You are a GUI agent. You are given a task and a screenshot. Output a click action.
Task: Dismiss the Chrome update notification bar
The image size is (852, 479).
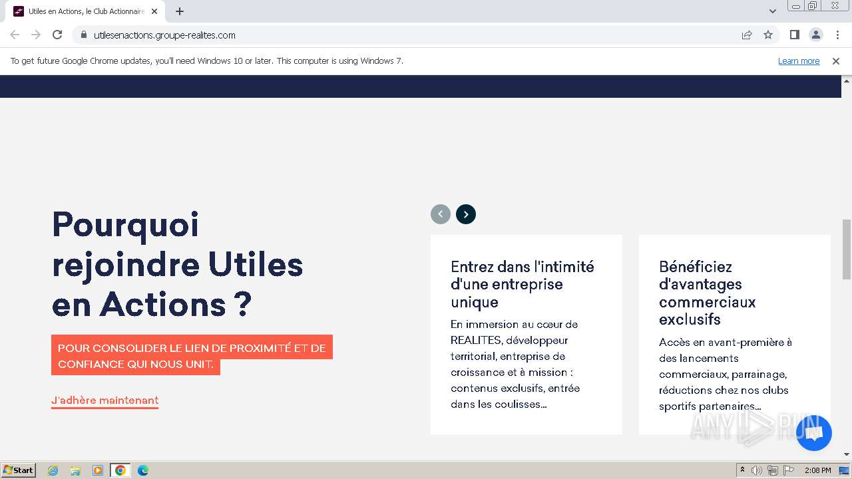tap(836, 61)
